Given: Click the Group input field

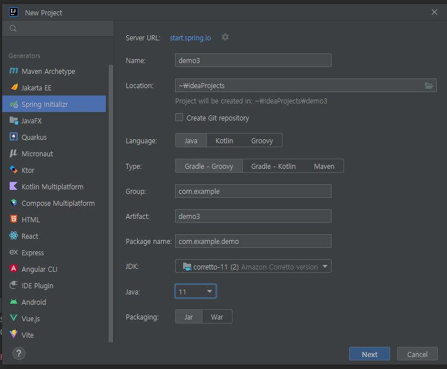Looking at the screenshot, I should [253, 191].
